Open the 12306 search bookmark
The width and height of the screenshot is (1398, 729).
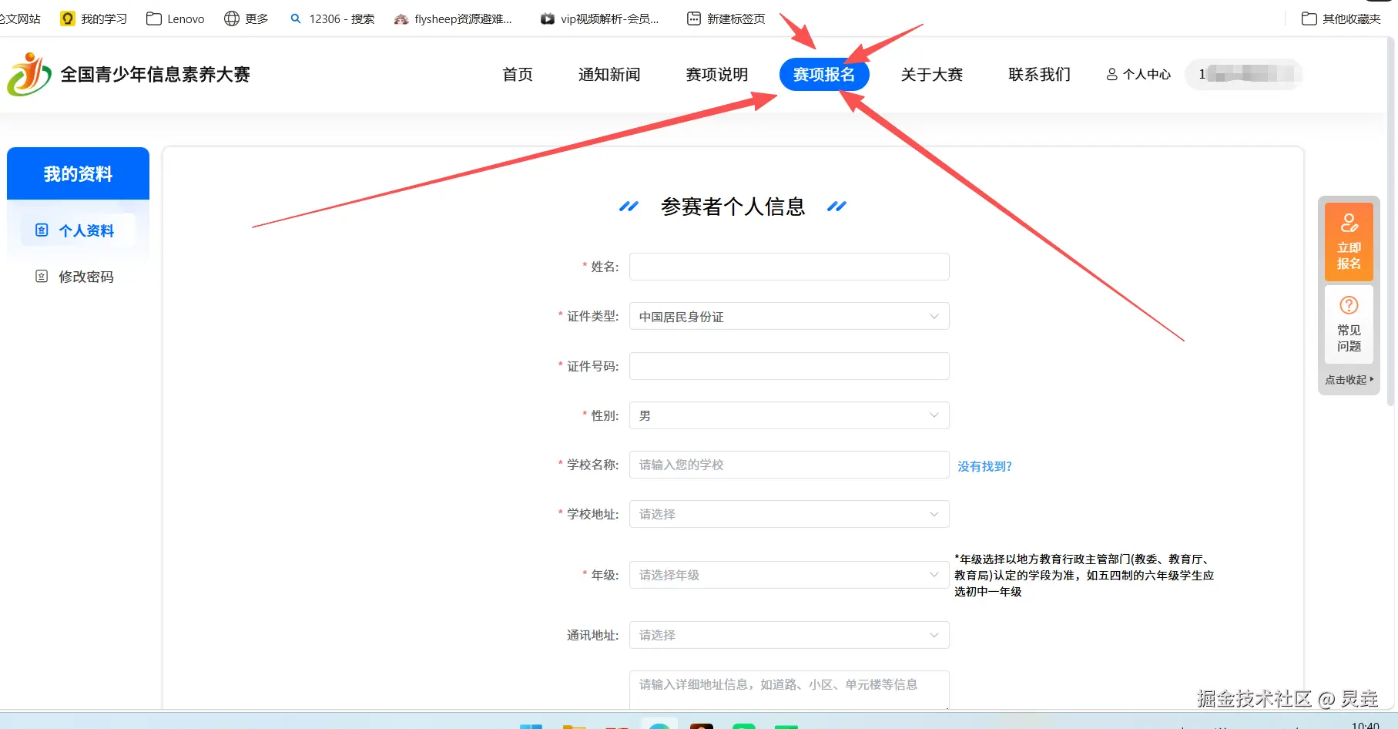(x=332, y=18)
